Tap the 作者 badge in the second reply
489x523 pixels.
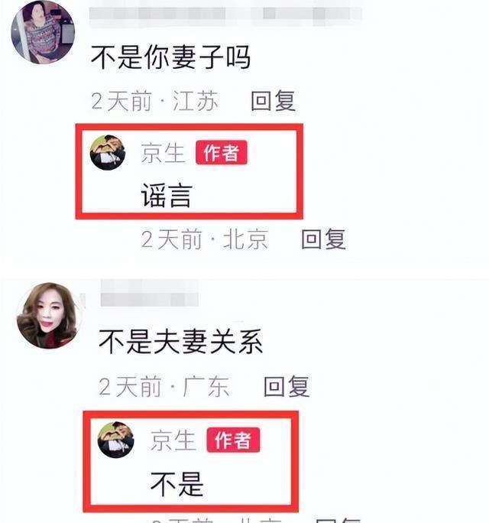233,440
